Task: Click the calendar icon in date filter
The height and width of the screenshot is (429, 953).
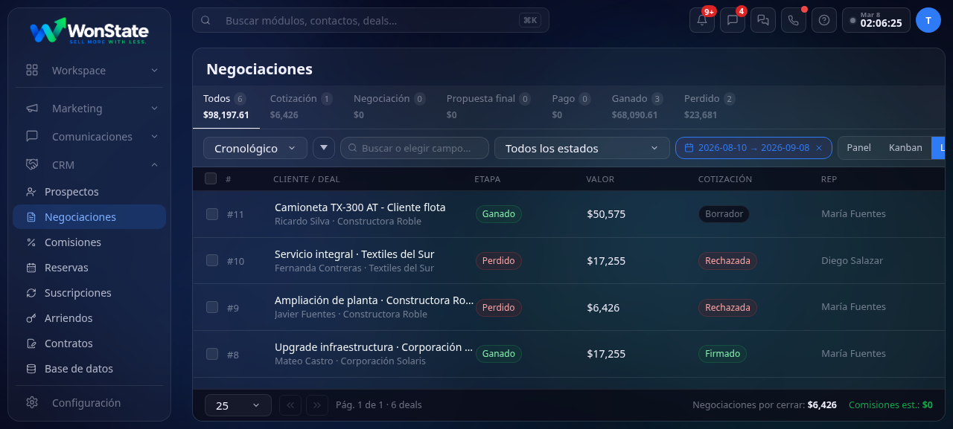Action: 689,148
